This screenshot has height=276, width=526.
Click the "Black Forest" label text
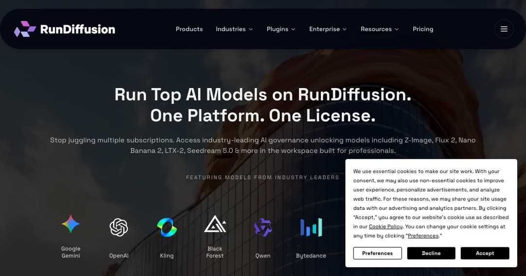(x=215, y=252)
